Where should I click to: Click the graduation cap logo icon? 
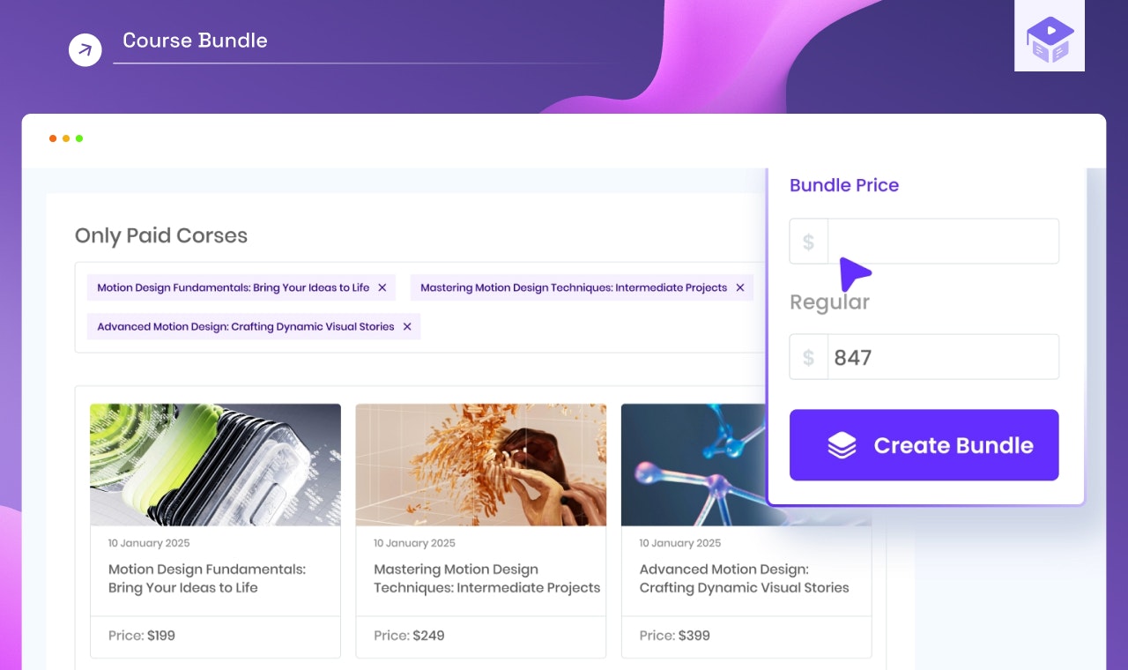(x=1050, y=41)
